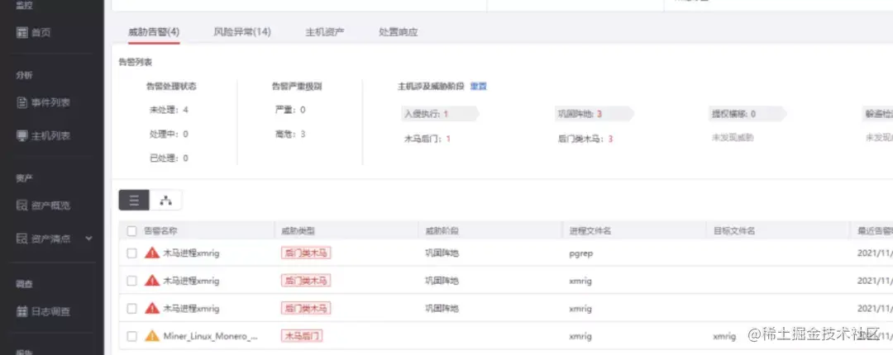893x355 pixels.
Task: Click the 木马后门 tag in Miner row
Action: (x=302, y=336)
